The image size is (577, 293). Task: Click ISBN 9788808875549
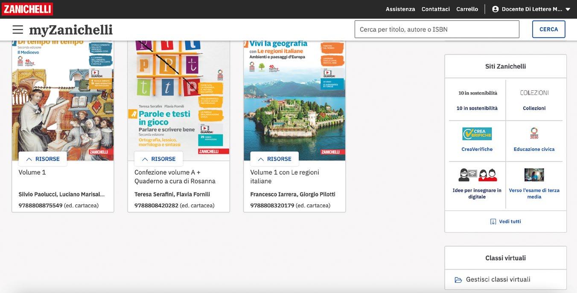click(41, 206)
